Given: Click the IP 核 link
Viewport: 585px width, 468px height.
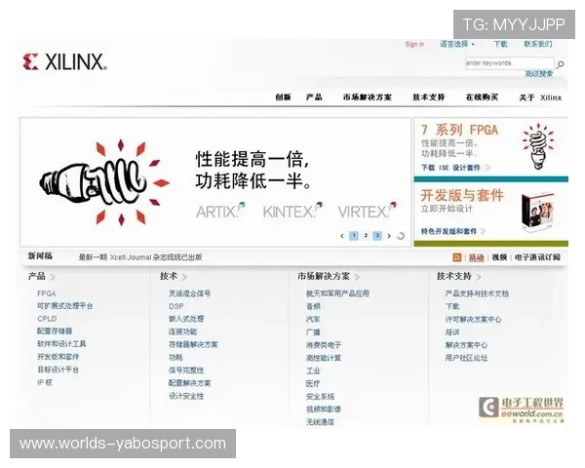Looking at the screenshot, I should (45, 382).
